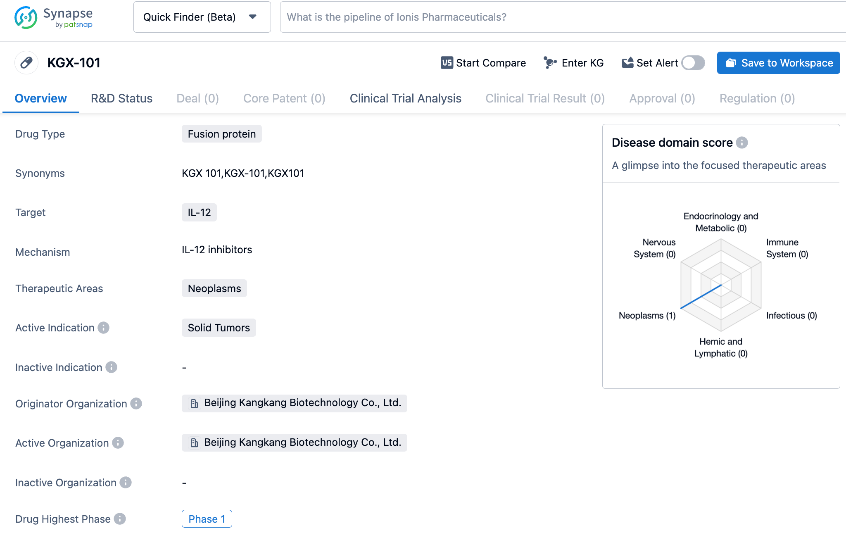The height and width of the screenshot is (533, 846).
Task: Expand the Clinical Trial Result section
Action: [544, 98]
